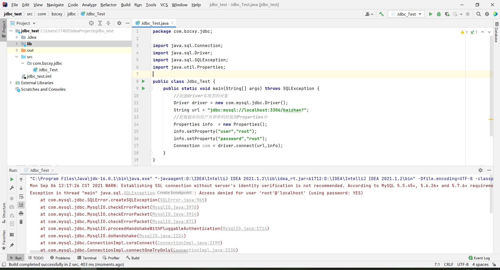Collapse all in the Project panel
The image size is (500, 270).
point(108,23)
